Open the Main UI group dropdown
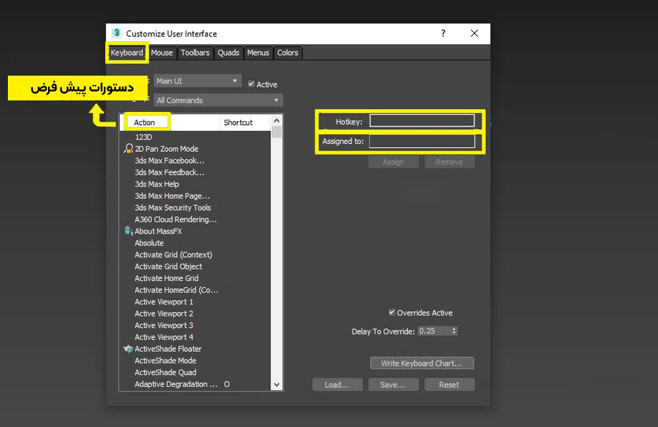Screen dimensions: 658x427 197,81
